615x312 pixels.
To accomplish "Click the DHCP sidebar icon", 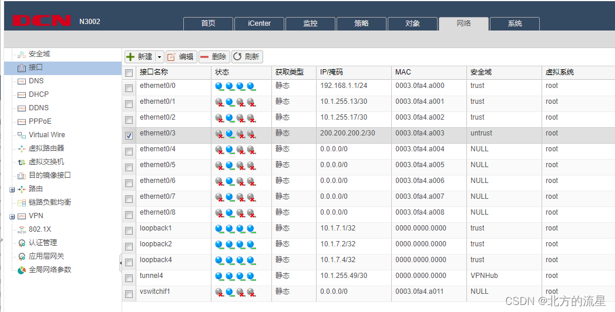I will (x=22, y=95).
